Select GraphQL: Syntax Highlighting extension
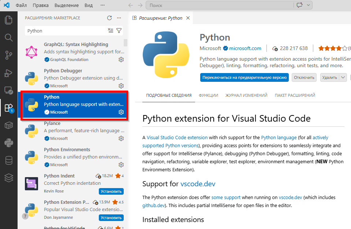 point(73,52)
